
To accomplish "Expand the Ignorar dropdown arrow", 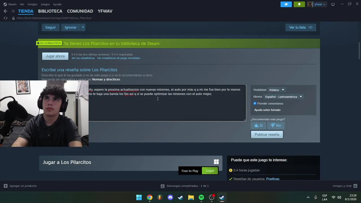I will pos(83,27).
